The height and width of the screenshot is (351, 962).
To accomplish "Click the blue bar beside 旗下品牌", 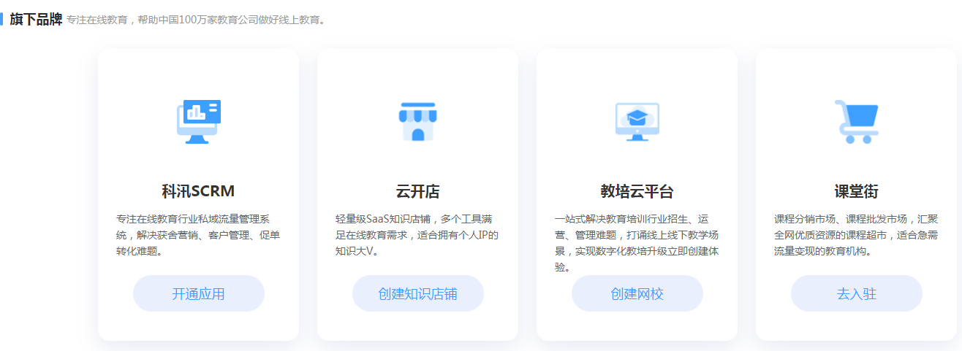I will pyautogui.click(x=1, y=19).
